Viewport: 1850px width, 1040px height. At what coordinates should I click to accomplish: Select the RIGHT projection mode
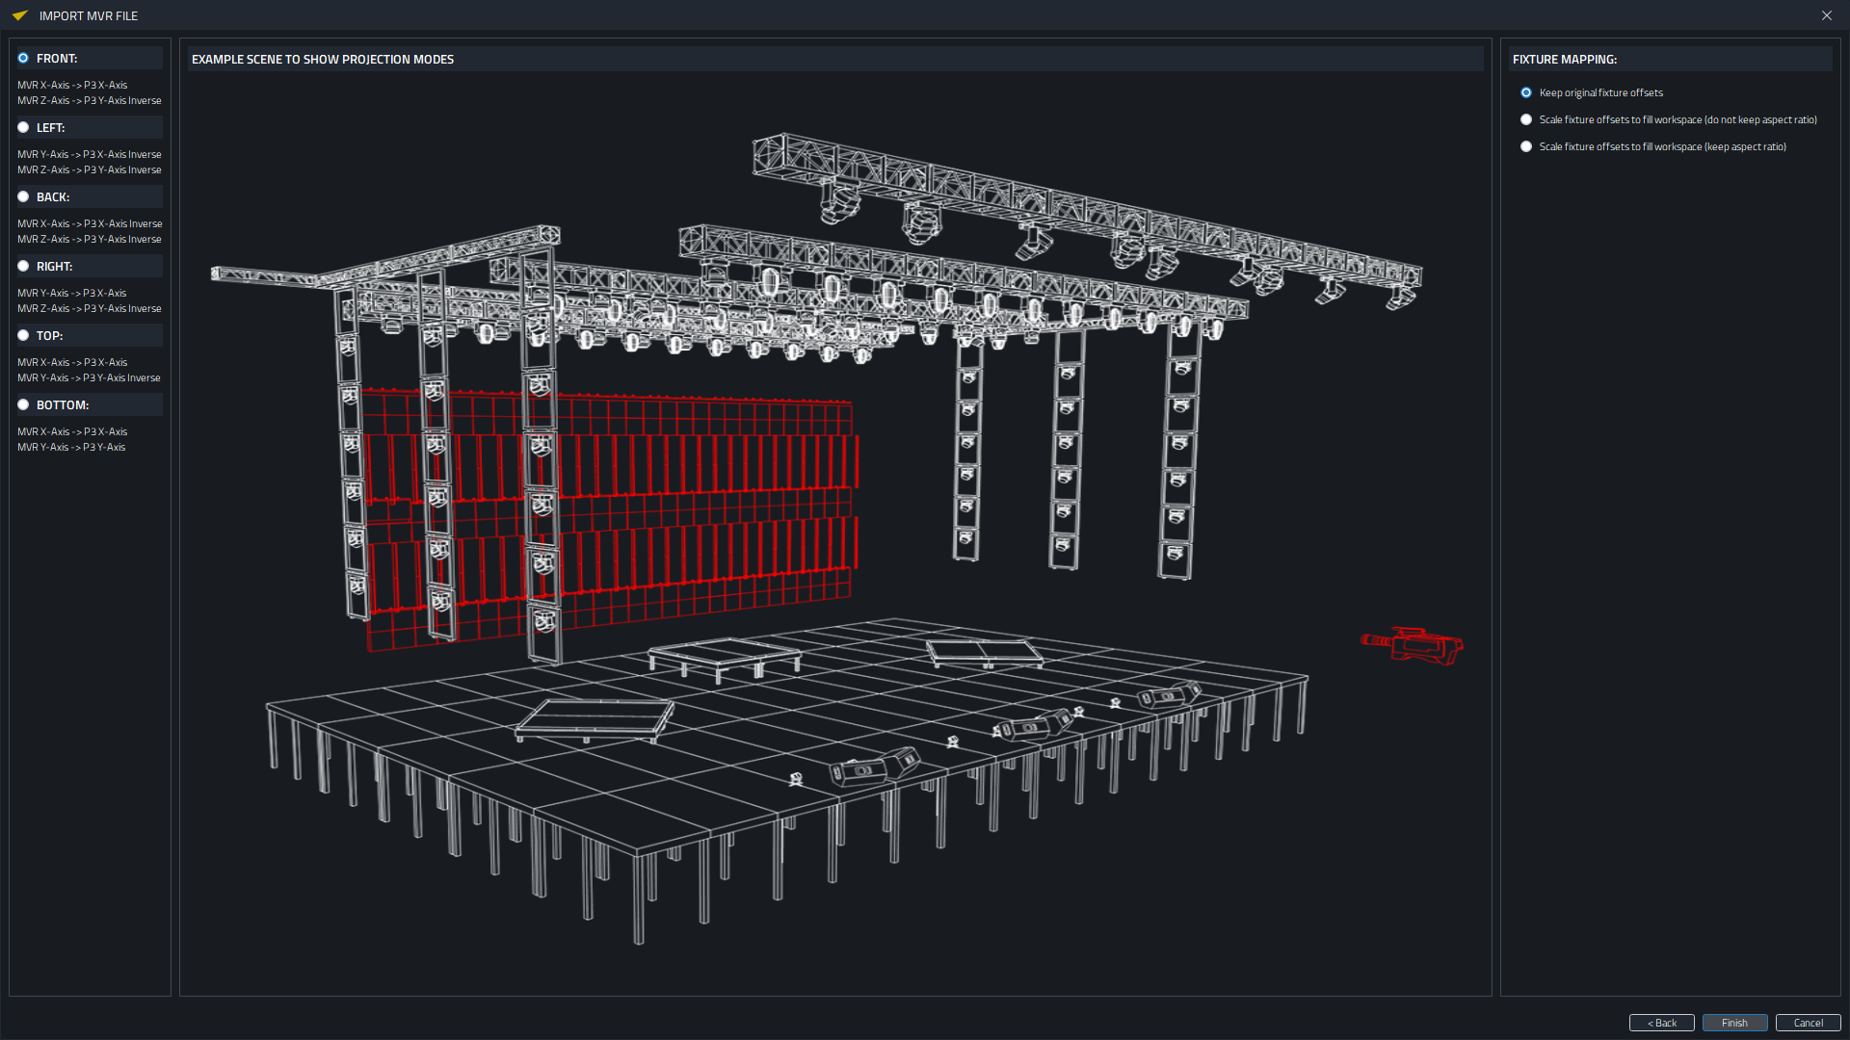tap(23, 266)
